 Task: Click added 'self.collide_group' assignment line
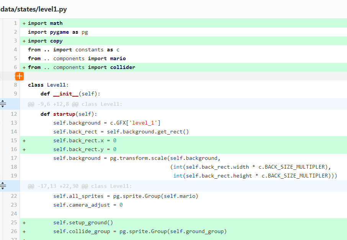(183, 231)
